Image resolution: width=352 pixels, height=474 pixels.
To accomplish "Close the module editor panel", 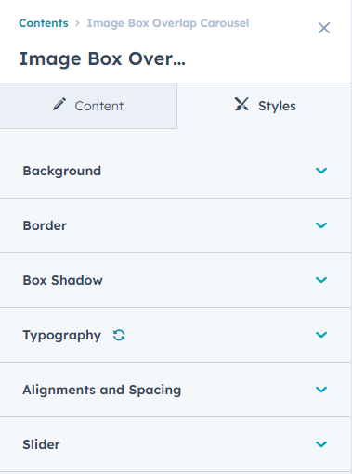I will point(324,28).
